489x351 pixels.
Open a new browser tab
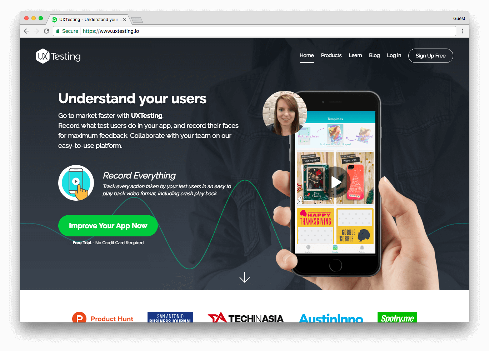click(137, 20)
